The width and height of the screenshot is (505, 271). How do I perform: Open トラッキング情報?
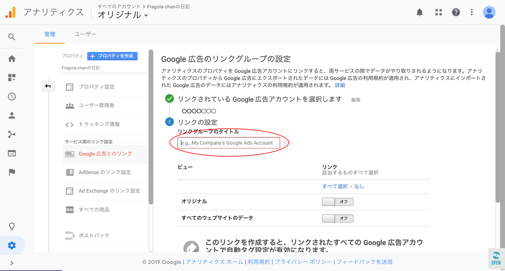tap(99, 124)
